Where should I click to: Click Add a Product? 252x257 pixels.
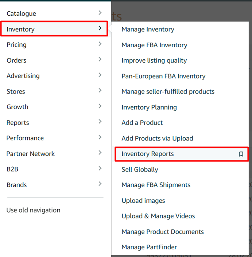[x=142, y=123]
